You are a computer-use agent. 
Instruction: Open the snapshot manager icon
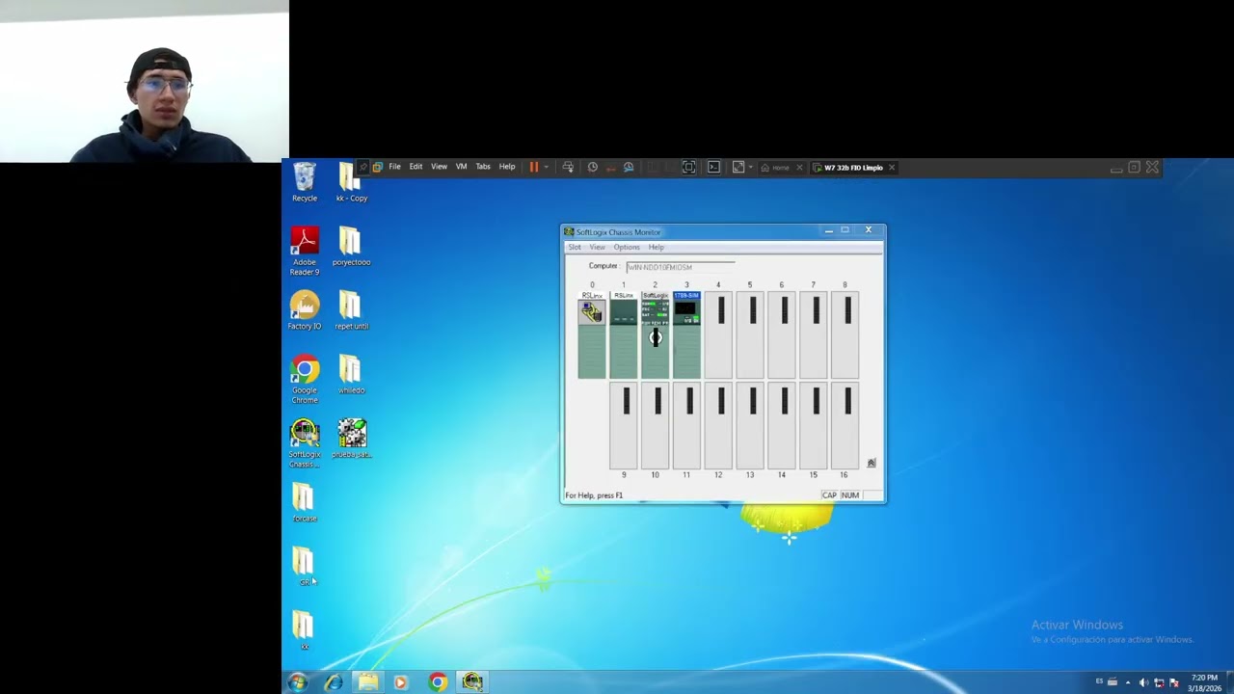coord(629,167)
